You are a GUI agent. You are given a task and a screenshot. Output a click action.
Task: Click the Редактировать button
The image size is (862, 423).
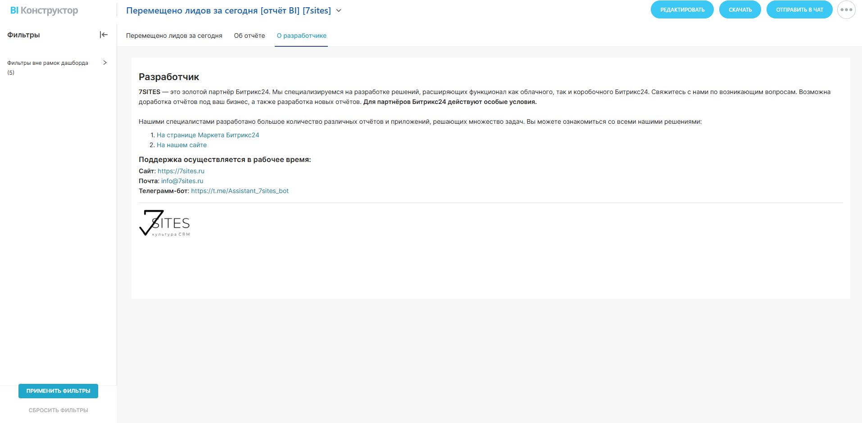pyautogui.click(x=682, y=10)
